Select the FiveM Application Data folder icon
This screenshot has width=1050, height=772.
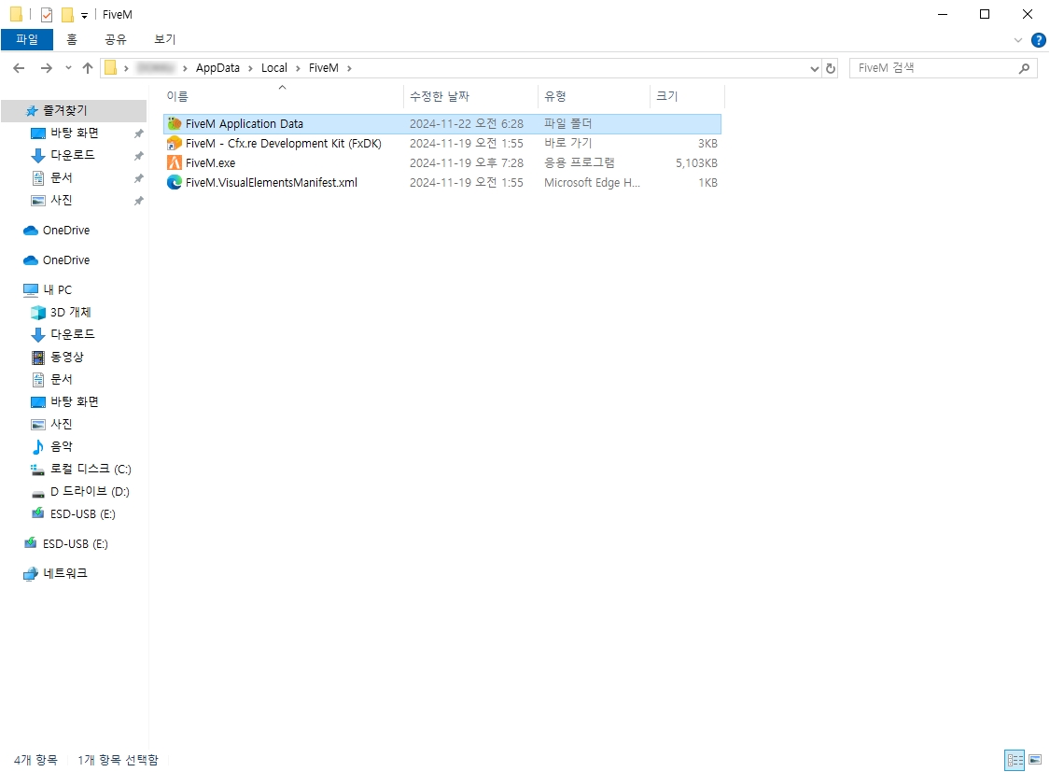pos(174,124)
